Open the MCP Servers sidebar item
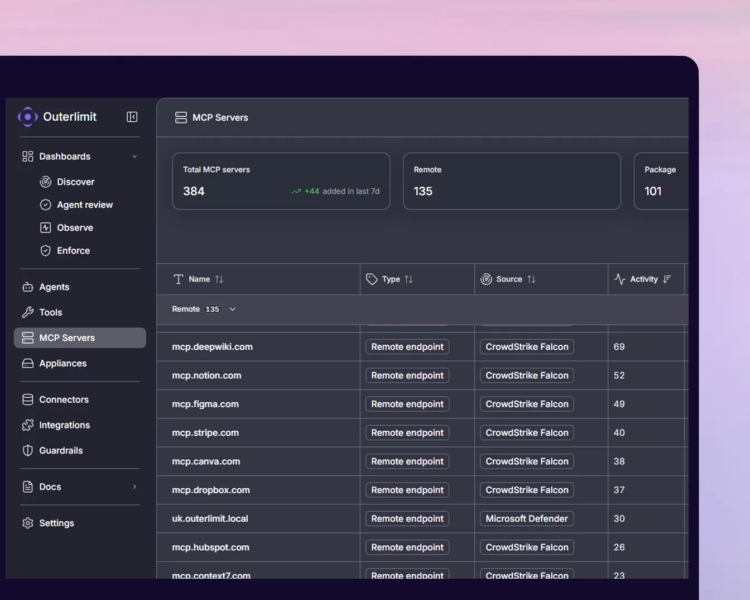Viewport: 750px width, 600px height. 80,337
